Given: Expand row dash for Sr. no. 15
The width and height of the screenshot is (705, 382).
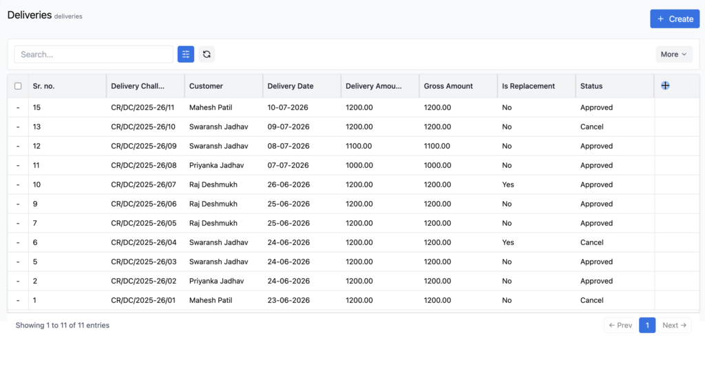Looking at the screenshot, I should tap(18, 107).
